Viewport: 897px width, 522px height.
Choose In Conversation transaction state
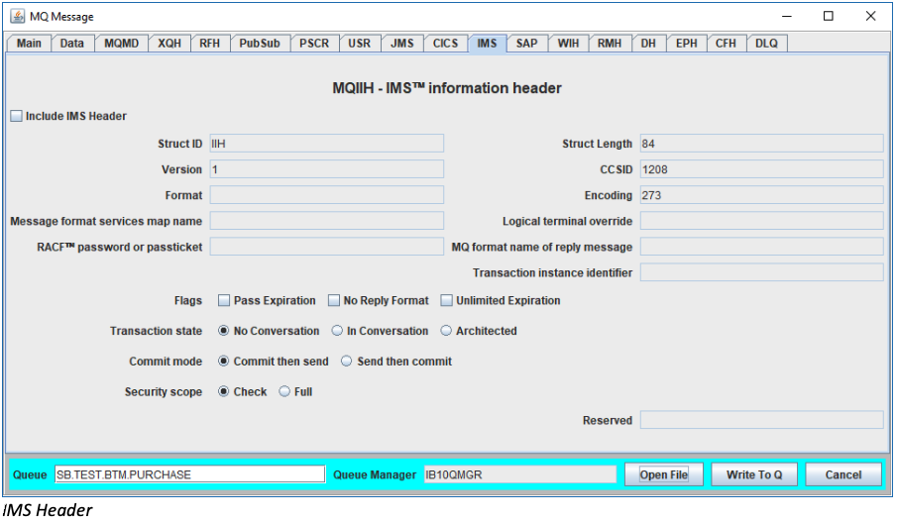[x=337, y=331]
